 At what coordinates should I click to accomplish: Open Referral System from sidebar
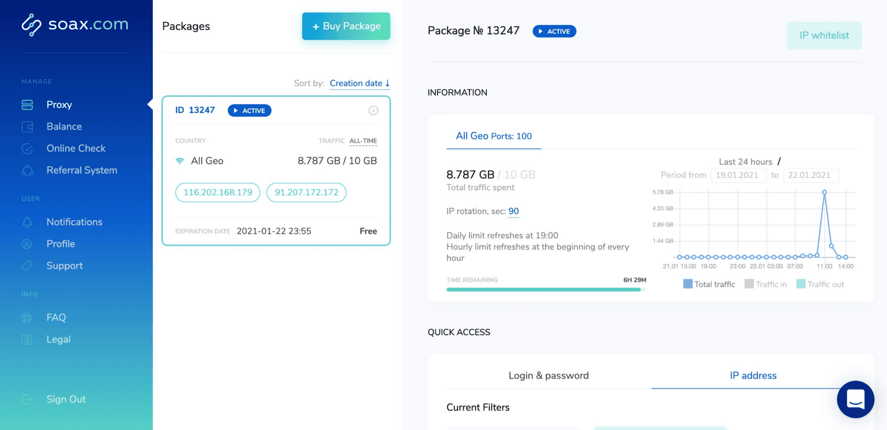coord(27,170)
